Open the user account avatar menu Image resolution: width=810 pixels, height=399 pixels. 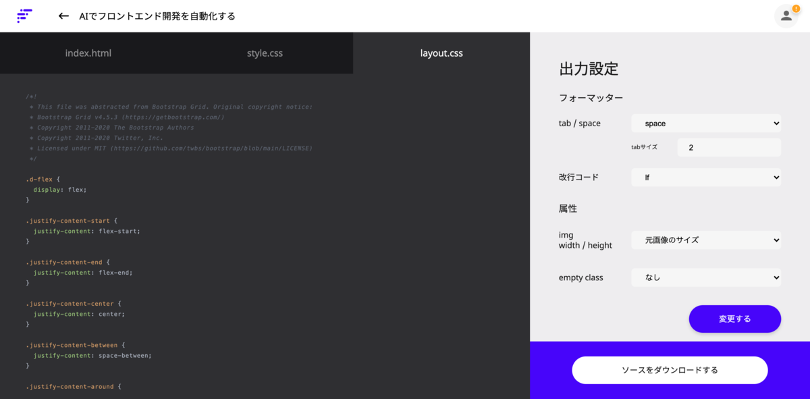tap(786, 16)
